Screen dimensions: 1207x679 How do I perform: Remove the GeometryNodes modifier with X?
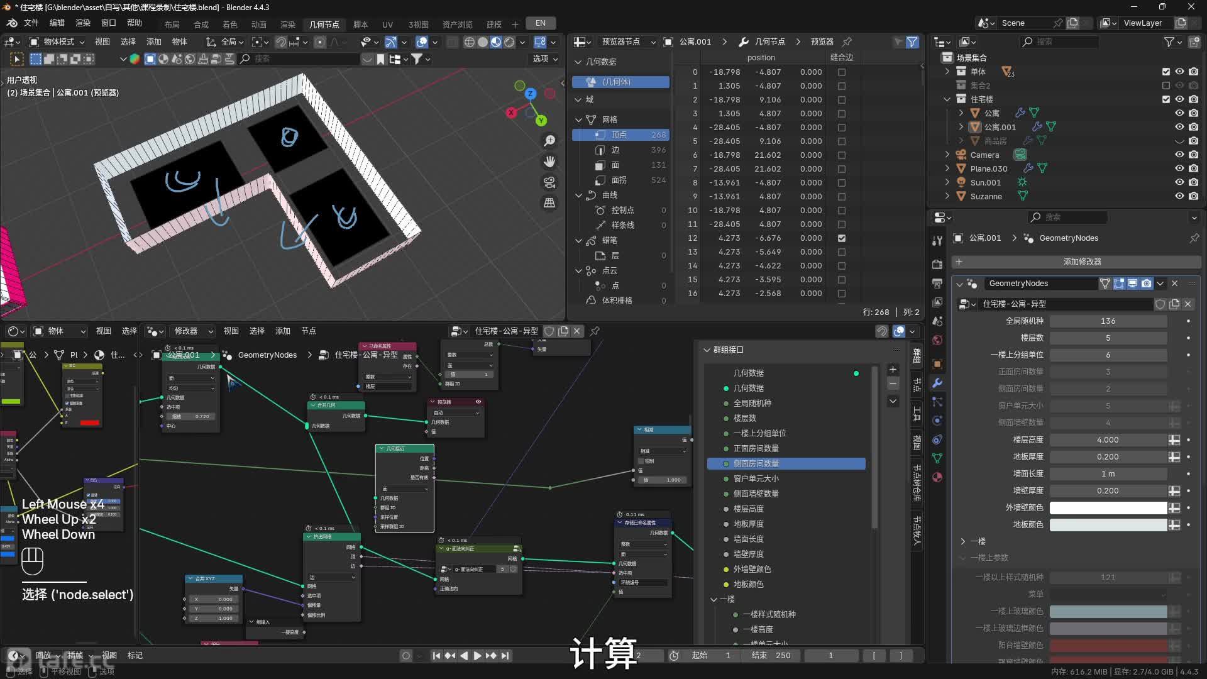(1174, 284)
